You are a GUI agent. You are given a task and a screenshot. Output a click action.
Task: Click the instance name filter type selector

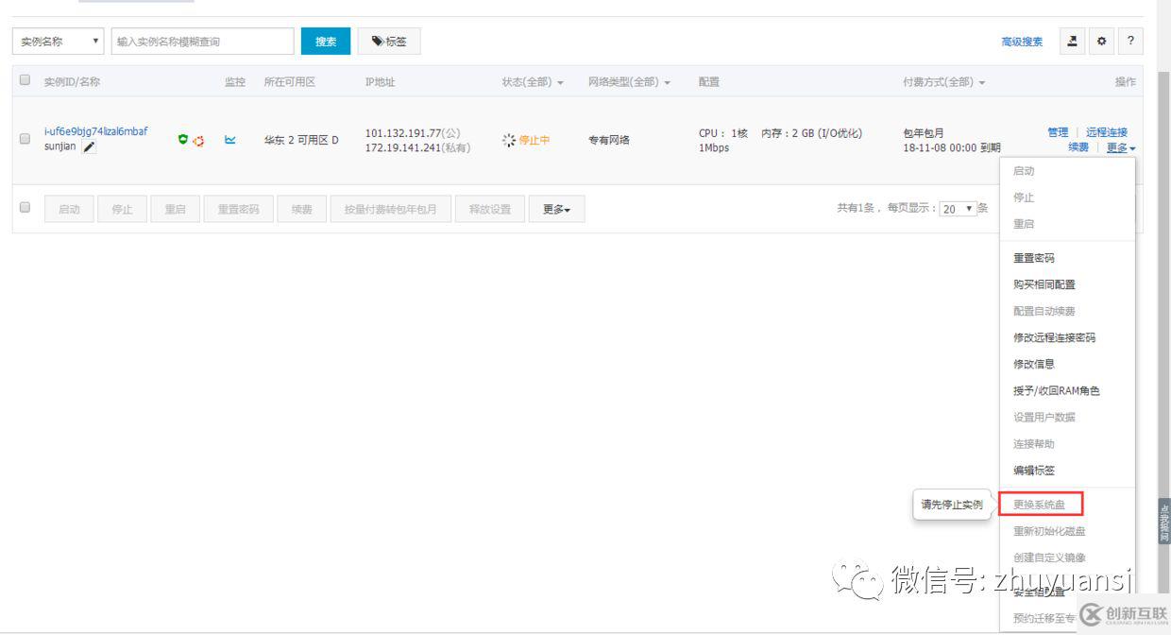pyautogui.click(x=57, y=41)
